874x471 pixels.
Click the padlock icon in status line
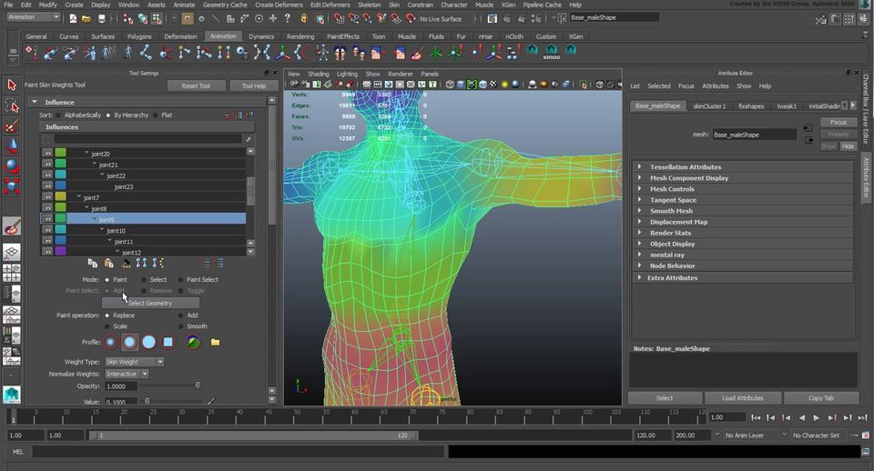[304, 18]
